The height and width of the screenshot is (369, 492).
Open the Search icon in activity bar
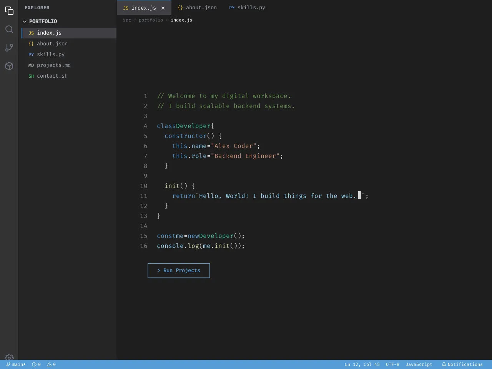pos(9,29)
